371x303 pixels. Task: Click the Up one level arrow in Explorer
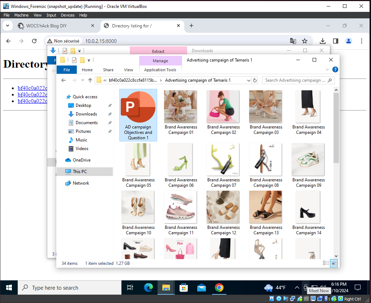click(x=90, y=80)
